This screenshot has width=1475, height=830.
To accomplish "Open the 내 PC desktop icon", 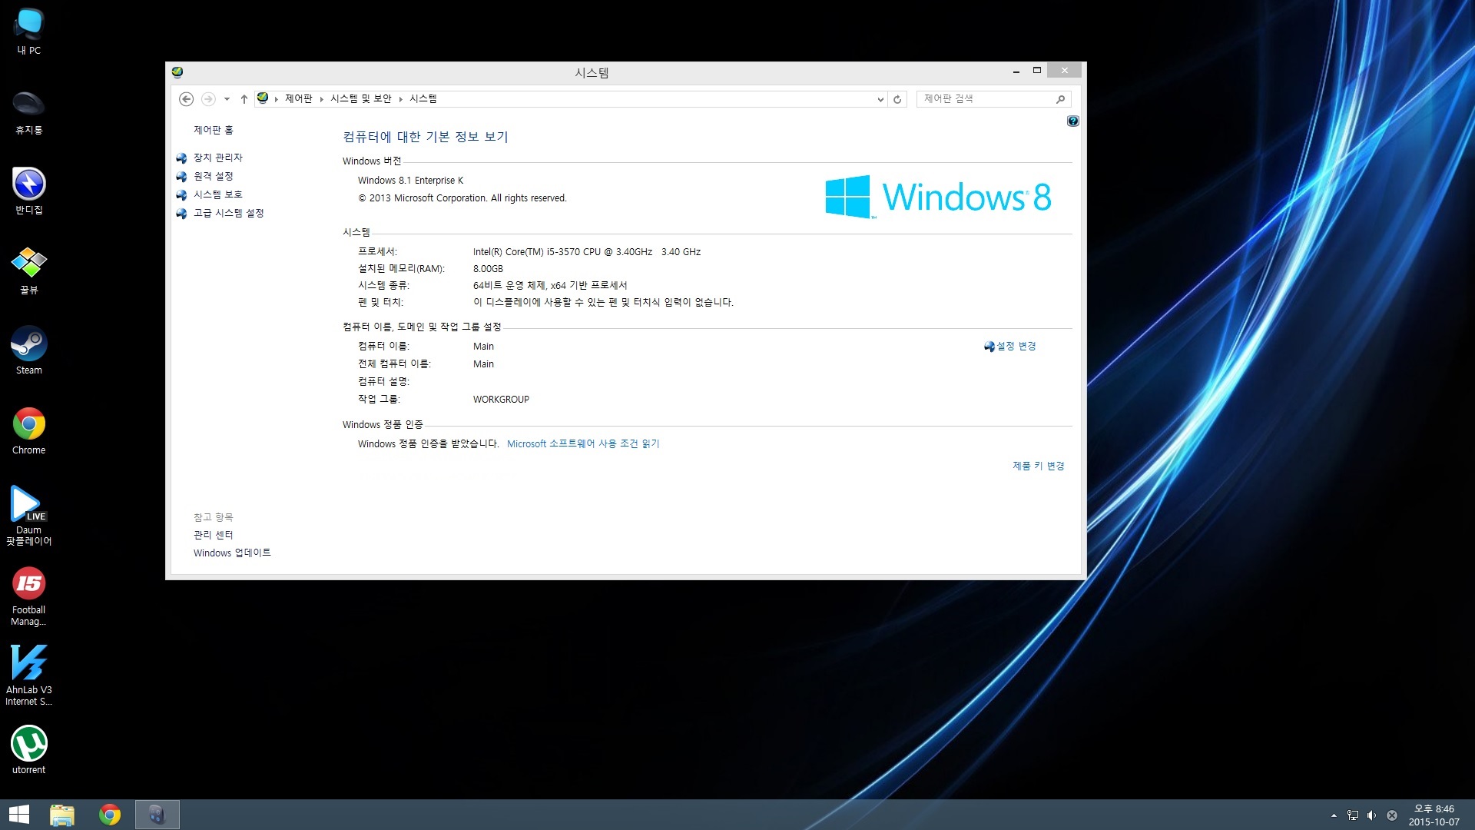I will point(29,31).
